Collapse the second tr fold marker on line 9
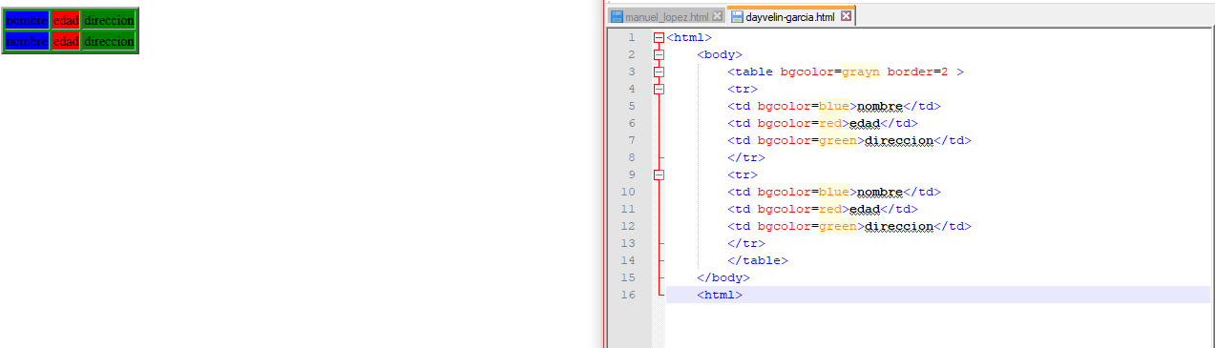The height and width of the screenshot is (348, 1215). pyautogui.click(x=659, y=174)
